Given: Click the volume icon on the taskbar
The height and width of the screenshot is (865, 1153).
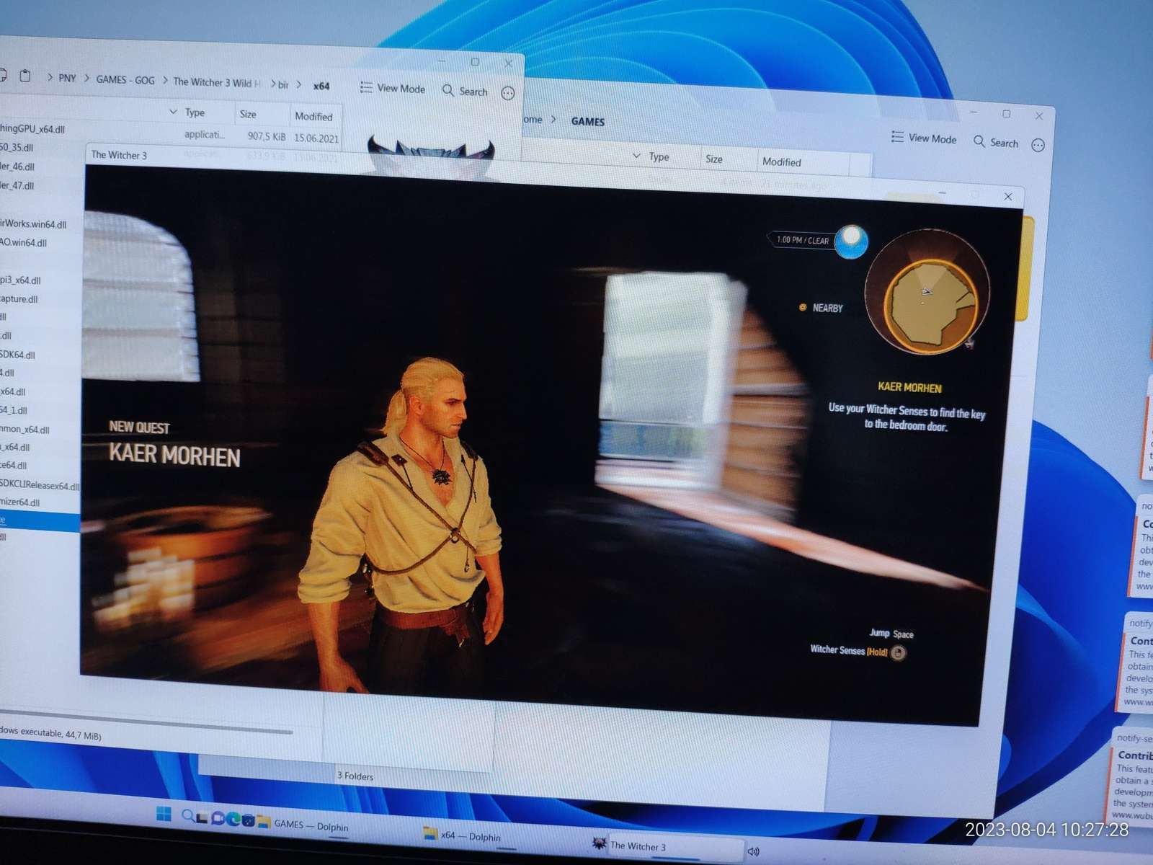Looking at the screenshot, I should click(x=753, y=851).
